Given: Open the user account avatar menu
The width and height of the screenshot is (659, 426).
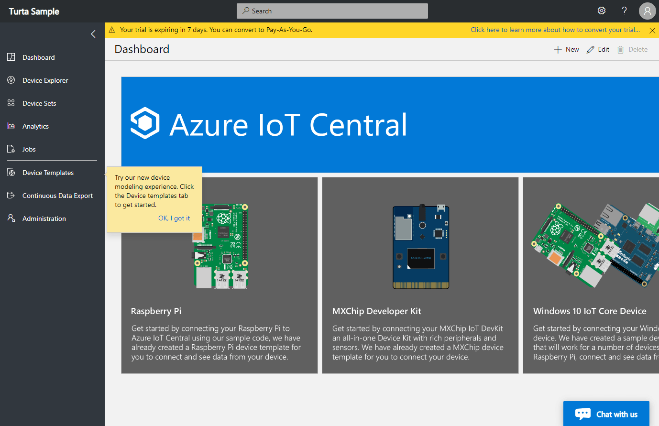Looking at the screenshot, I should tap(647, 11).
